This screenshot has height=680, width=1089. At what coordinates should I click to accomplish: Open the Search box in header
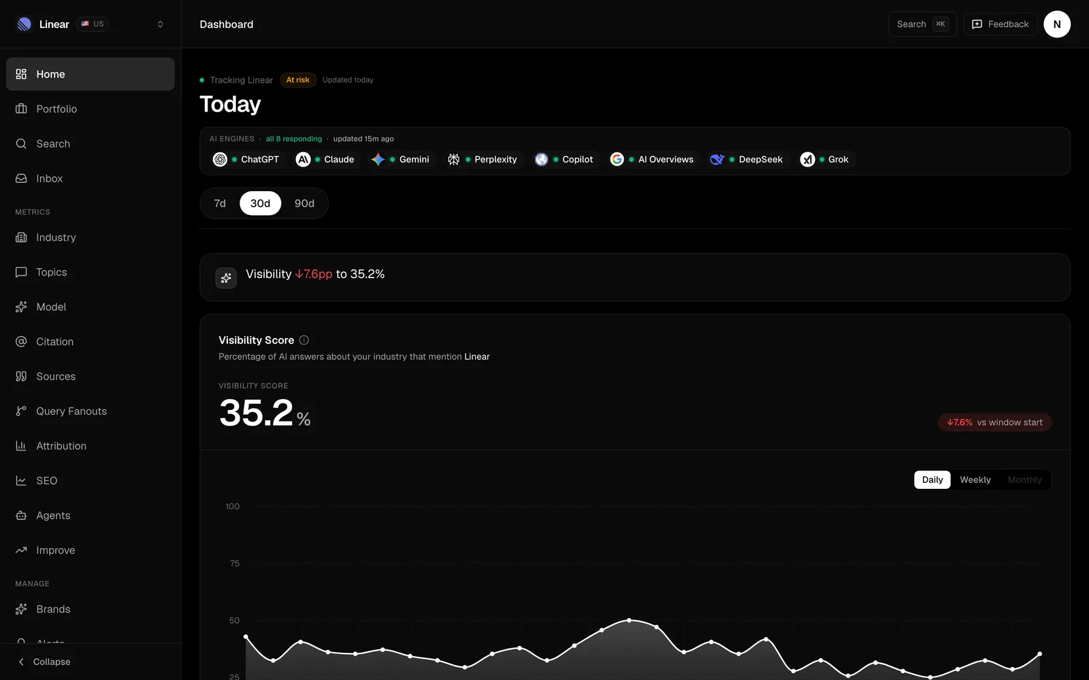coord(922,24)
